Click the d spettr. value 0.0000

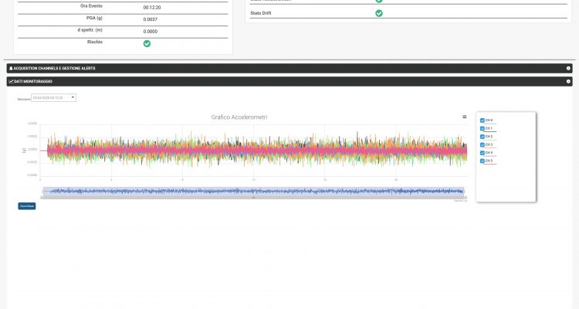tap(151, 32)
